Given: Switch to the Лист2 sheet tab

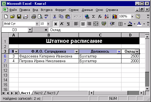Looking at the screenshot, I should (38, 93).
